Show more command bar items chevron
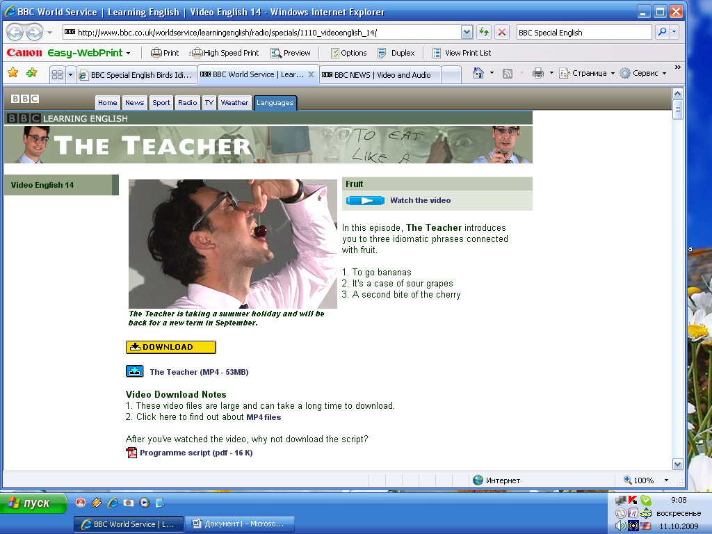 [677, 67]
